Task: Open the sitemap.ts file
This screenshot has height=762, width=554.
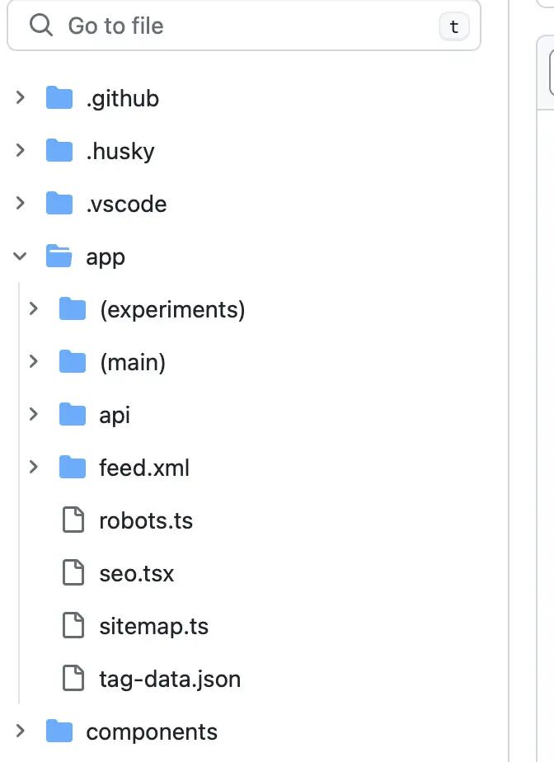Action: click(x=153, y=626)
